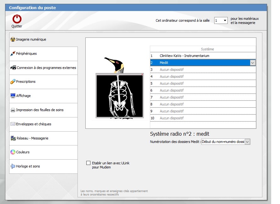Select the Imagerie numérique radiation icon

[13, 40]
